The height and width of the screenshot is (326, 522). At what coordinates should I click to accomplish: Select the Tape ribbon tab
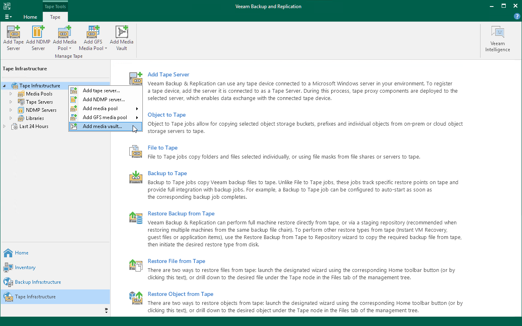55,17
